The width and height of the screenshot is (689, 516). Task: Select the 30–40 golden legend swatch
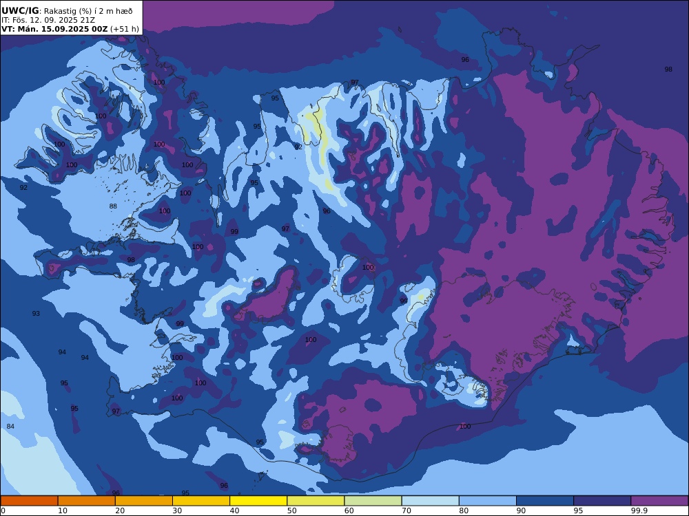coord(201,501)
